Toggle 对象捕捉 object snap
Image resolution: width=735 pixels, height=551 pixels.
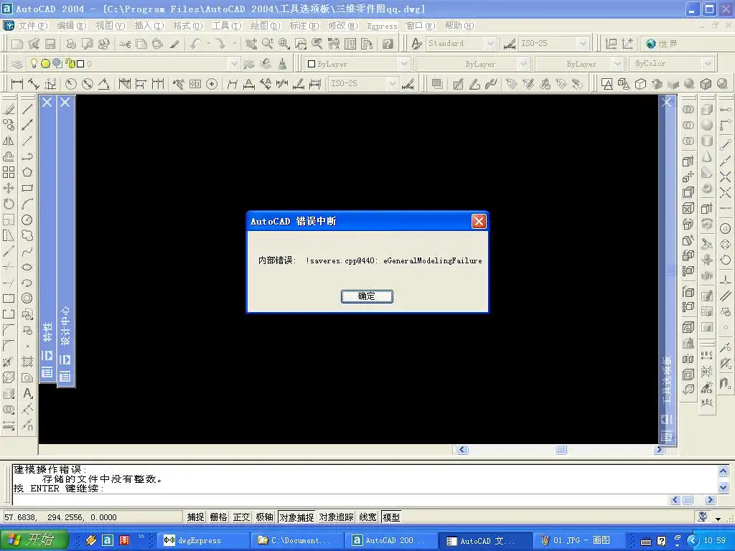click(296, 517)
